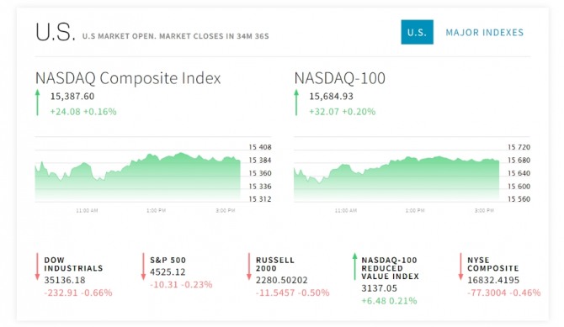Open the Russell 2000 index entry
Image resolution: width=564 pixels, height=327 pixels.
pyautogui.click(x=275, y=264)
